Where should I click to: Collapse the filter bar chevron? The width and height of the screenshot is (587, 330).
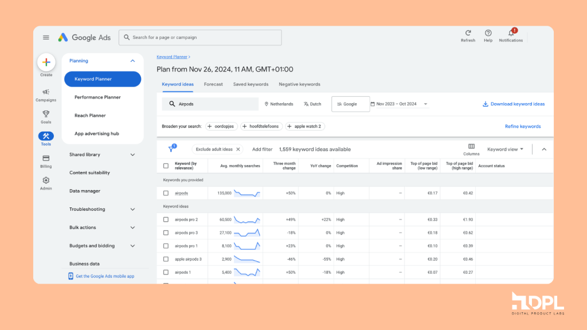coord(544,150)
